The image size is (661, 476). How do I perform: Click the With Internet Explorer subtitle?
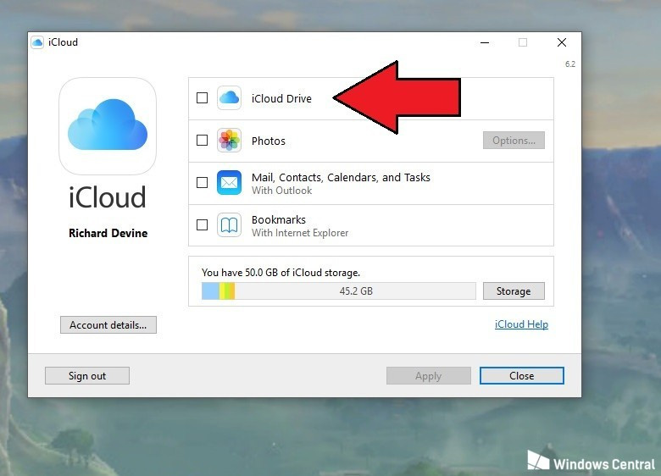point(300,233)
